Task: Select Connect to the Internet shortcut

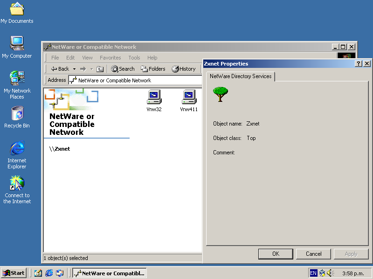Action: point(17,190)
